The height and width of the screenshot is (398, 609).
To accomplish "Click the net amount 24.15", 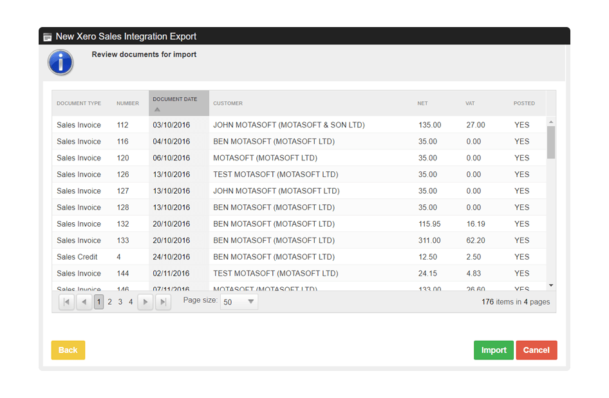I will coord(427,274).
